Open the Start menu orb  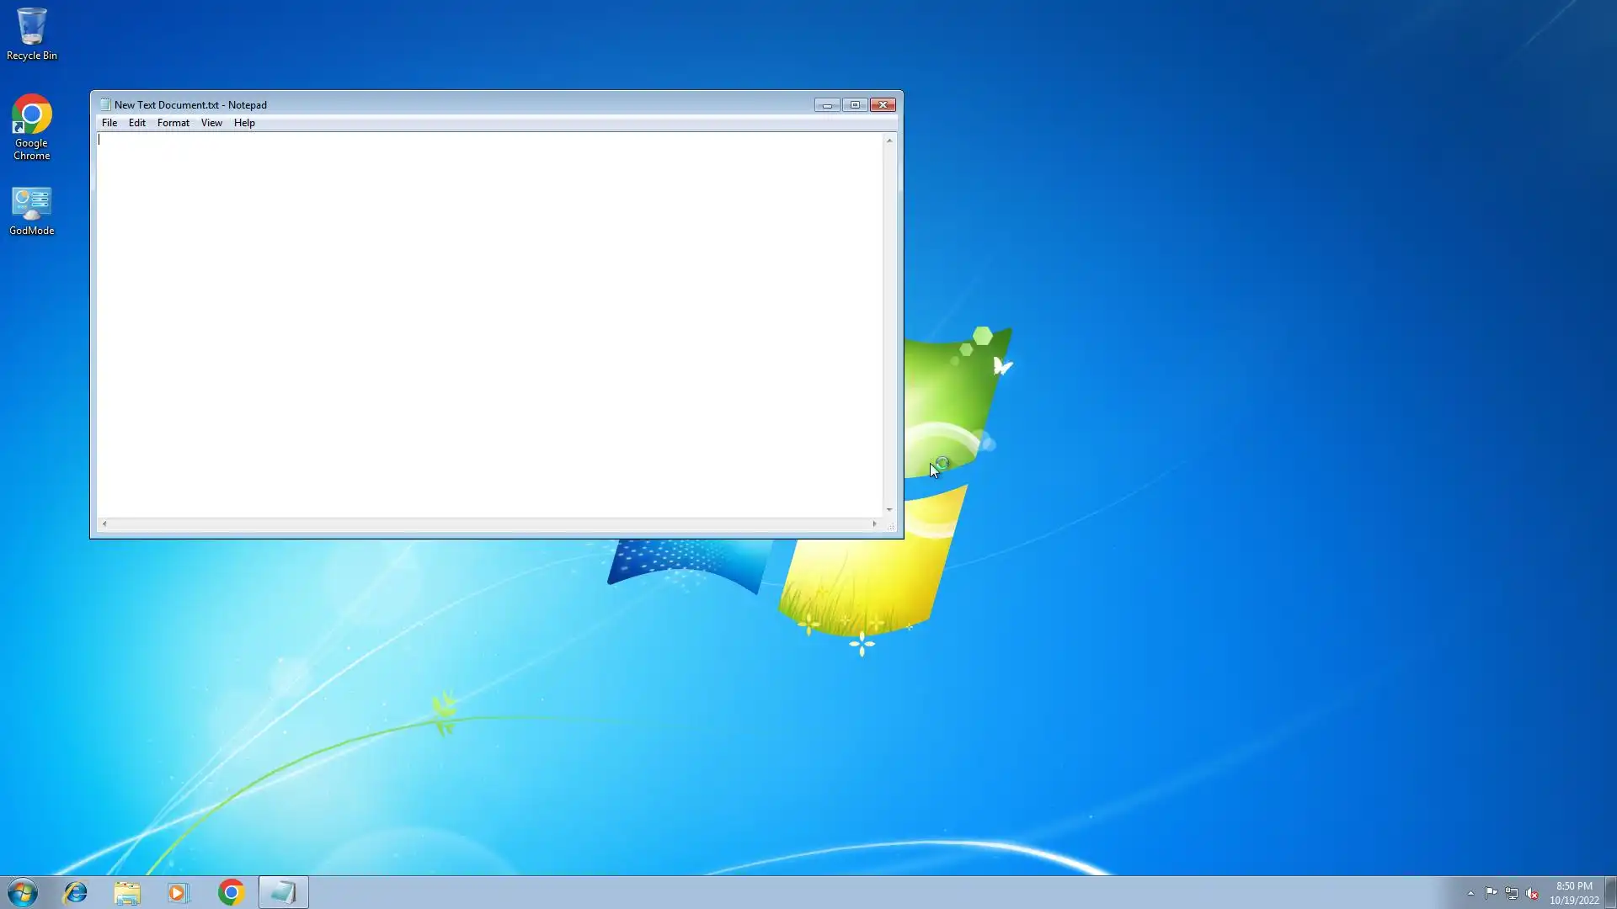[x=23, y=892]
